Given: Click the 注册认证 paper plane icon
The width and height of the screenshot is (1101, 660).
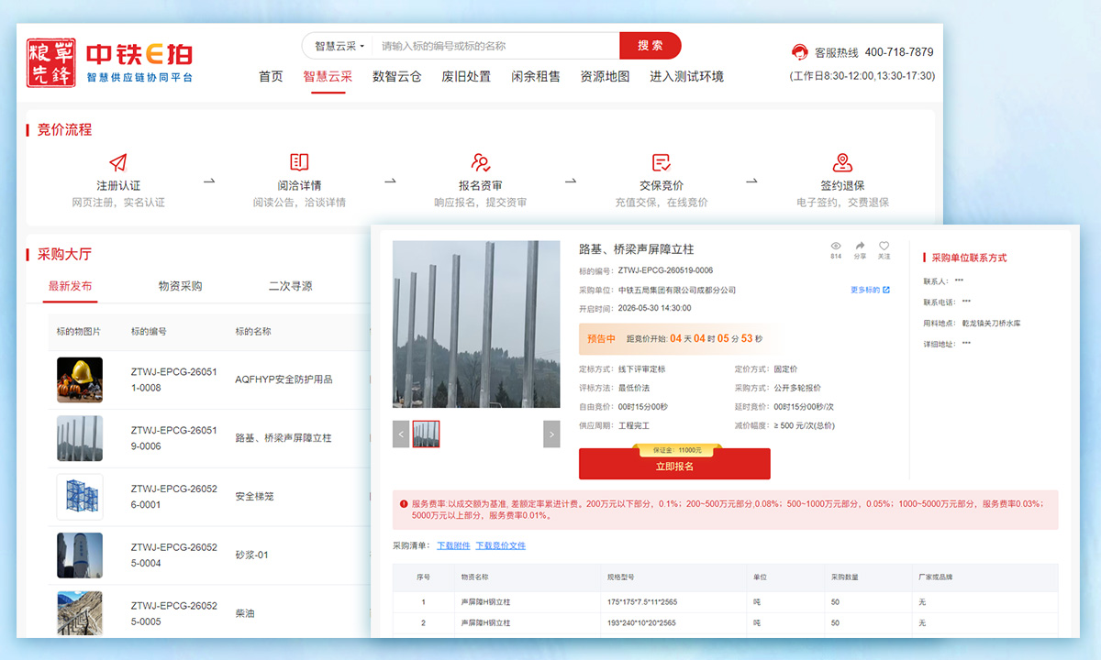Looking at the screenshot, I should click(x=117, y=162).
